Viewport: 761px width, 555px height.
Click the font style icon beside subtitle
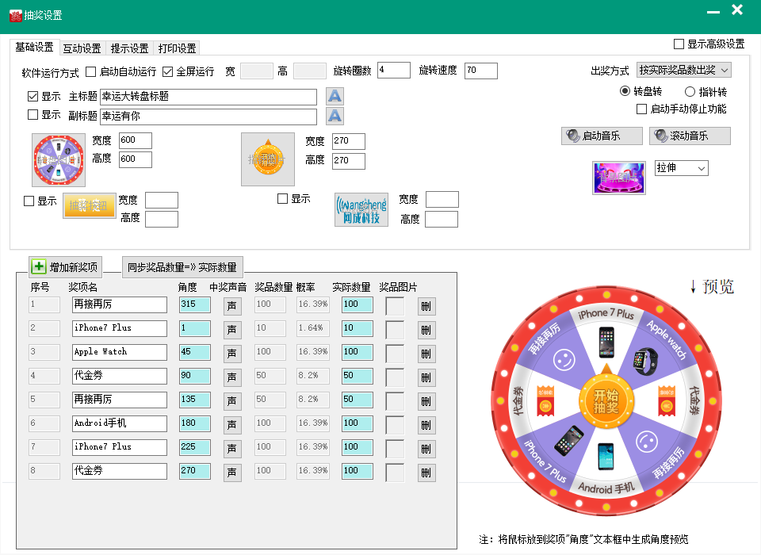pos(335,117)
